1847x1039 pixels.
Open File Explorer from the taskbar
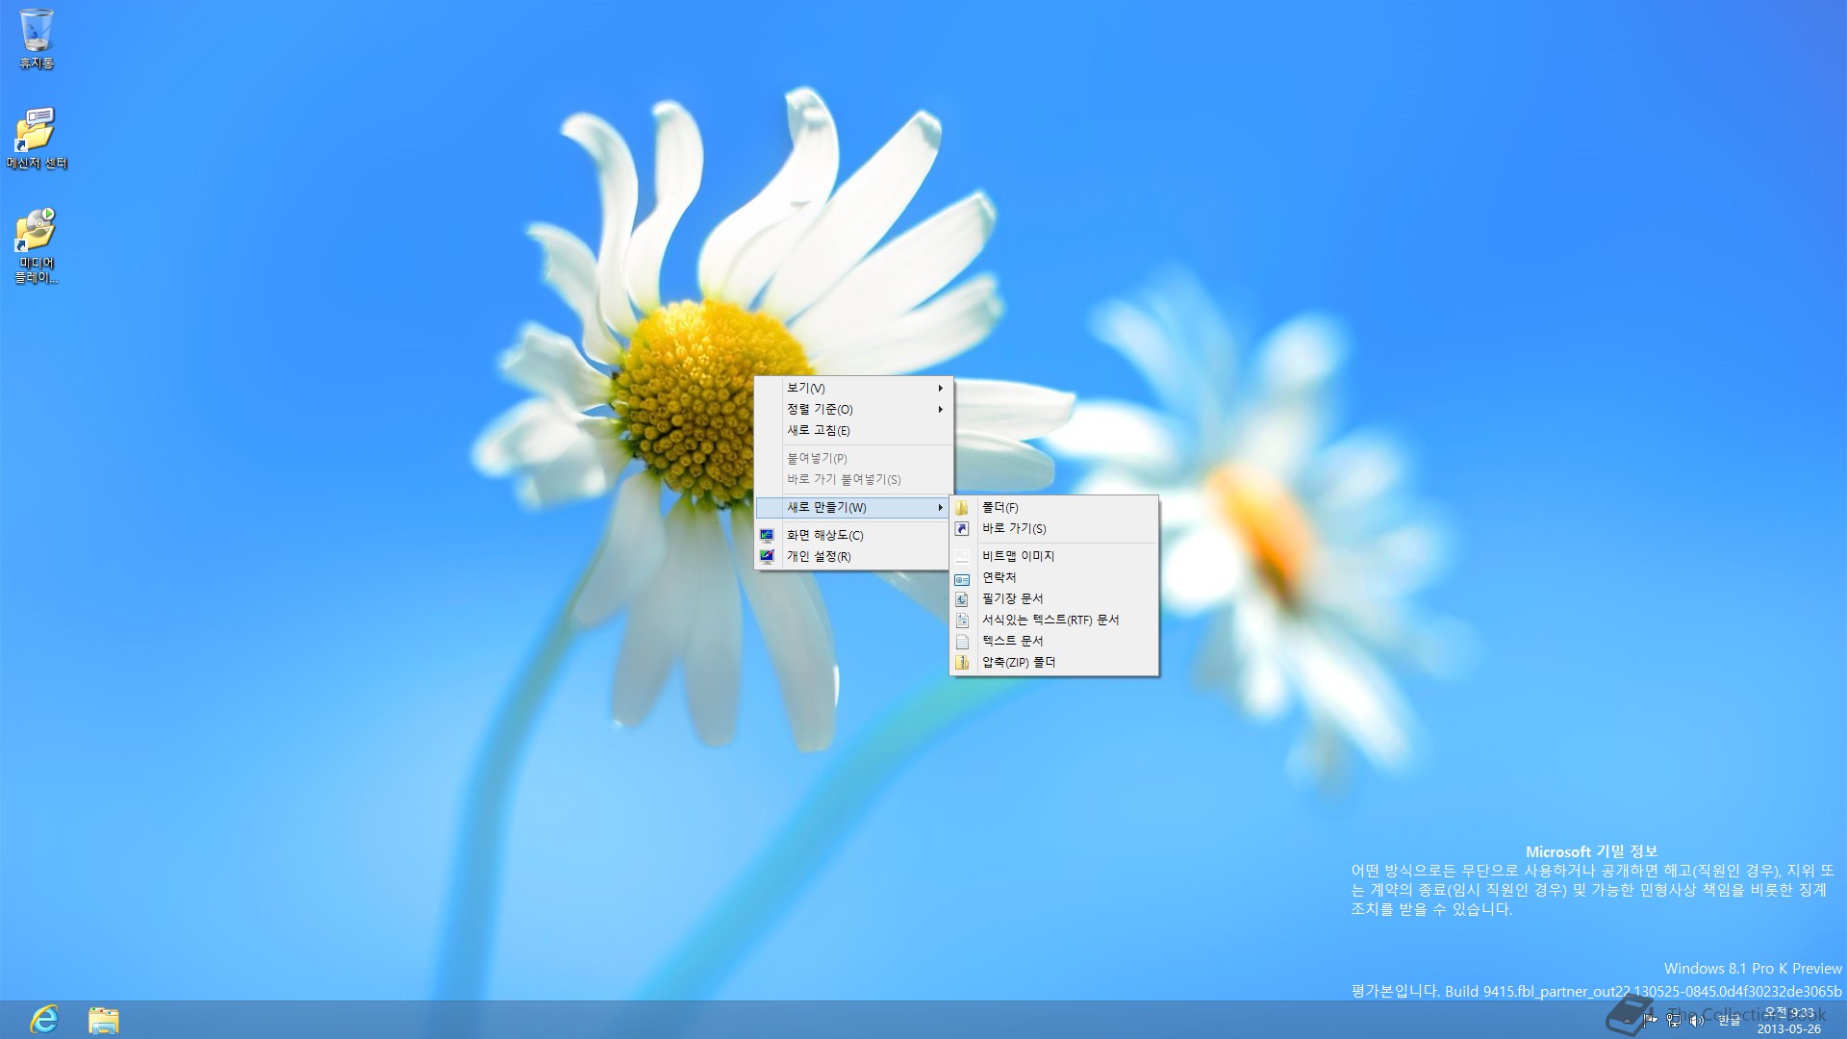tap(103, 1020)
